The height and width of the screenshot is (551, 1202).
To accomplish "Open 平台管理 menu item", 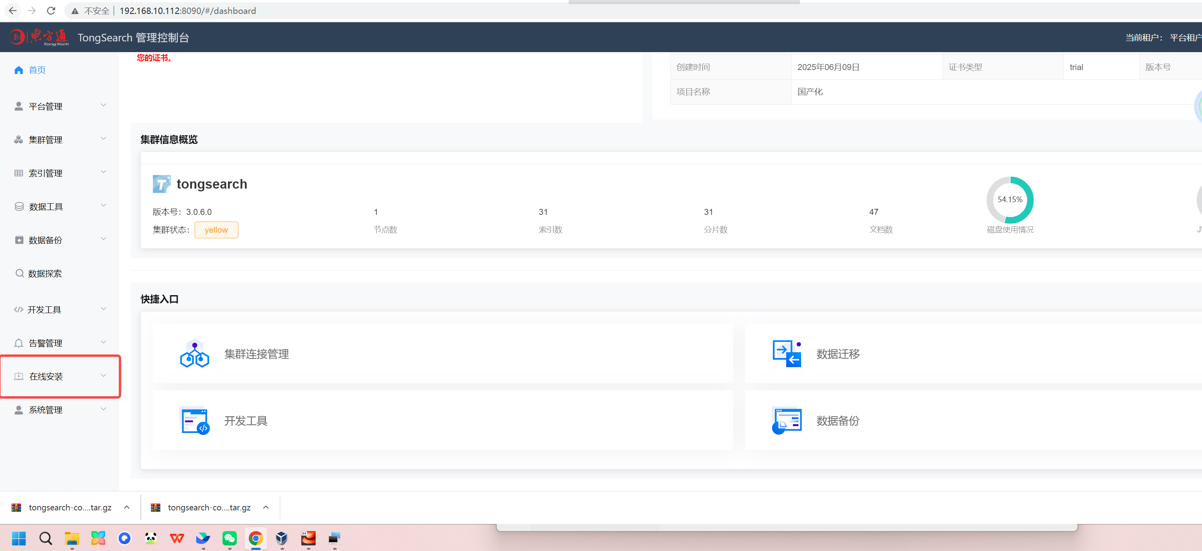I will coord(59,106).
